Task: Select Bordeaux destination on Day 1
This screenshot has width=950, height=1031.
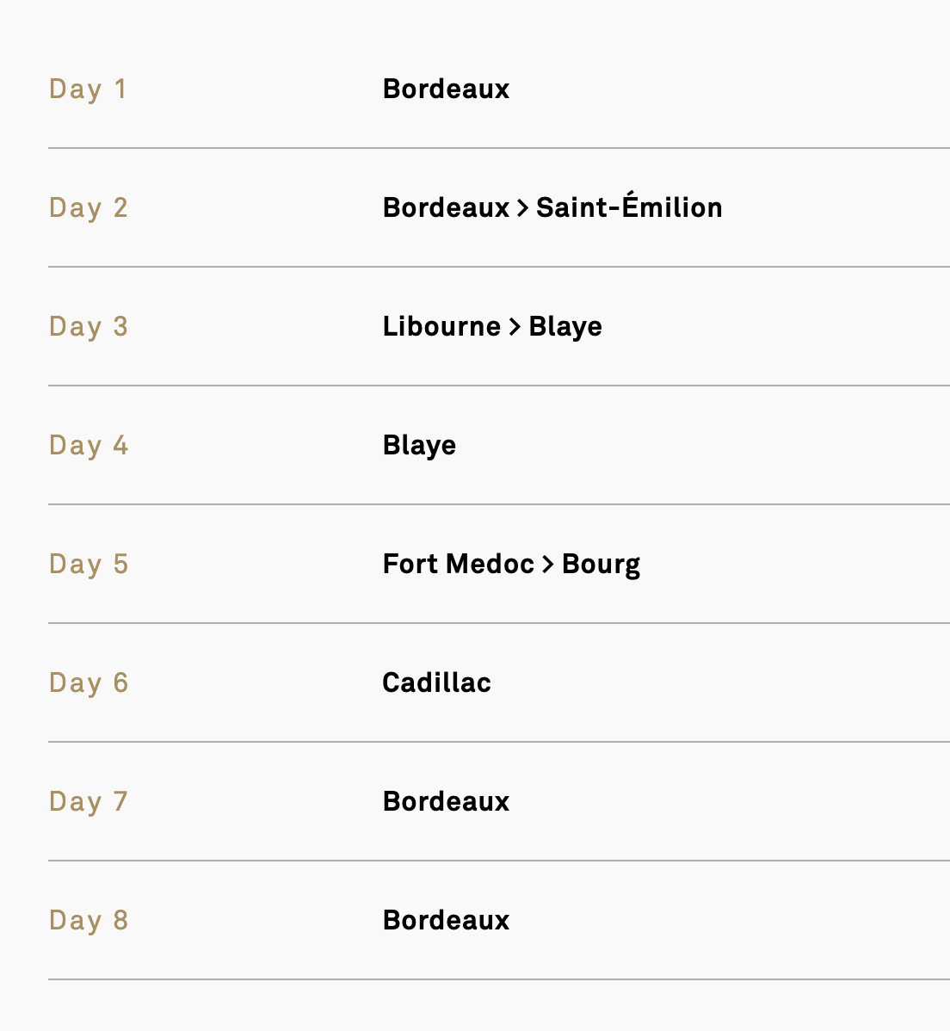Action: point(446,89)
